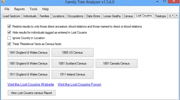Click 1881 Canada Census button
The height and width of the screenshot is (100, 180).
point(117,63)
